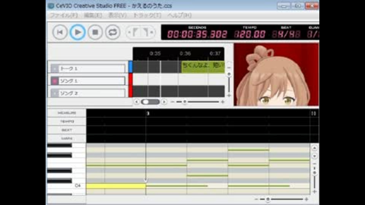365x205 pixels.
Task: Click measure 9 in the measure ruler
Action: pyautogui.click(x=148, y=114)
